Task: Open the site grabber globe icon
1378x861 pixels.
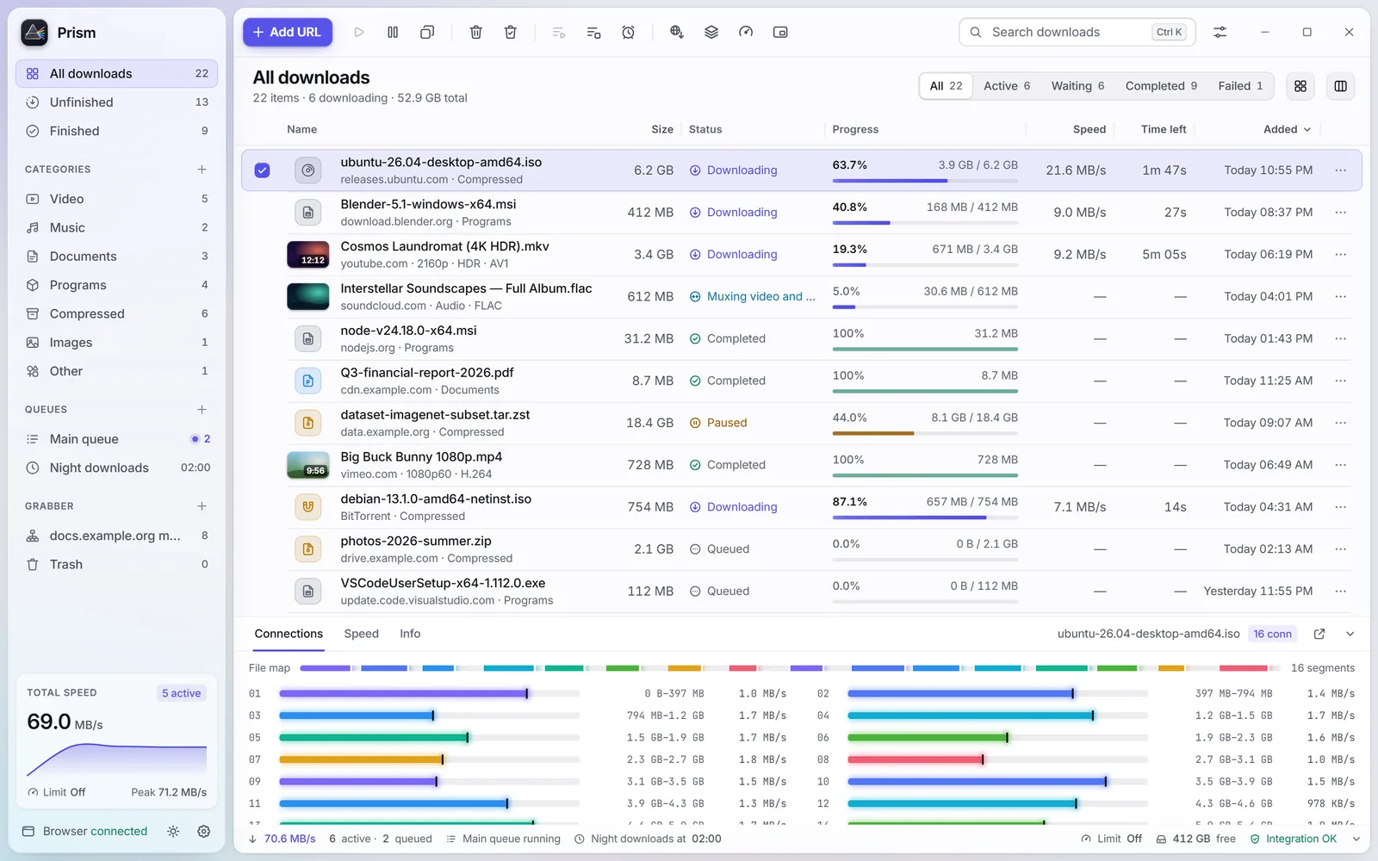Action: pyautogui.click(x=677, y=32)
